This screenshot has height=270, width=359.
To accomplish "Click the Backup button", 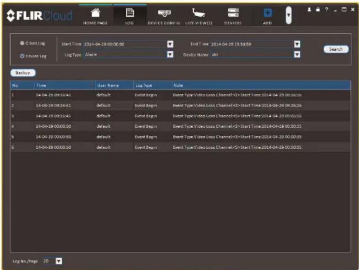I will point(23,73).
